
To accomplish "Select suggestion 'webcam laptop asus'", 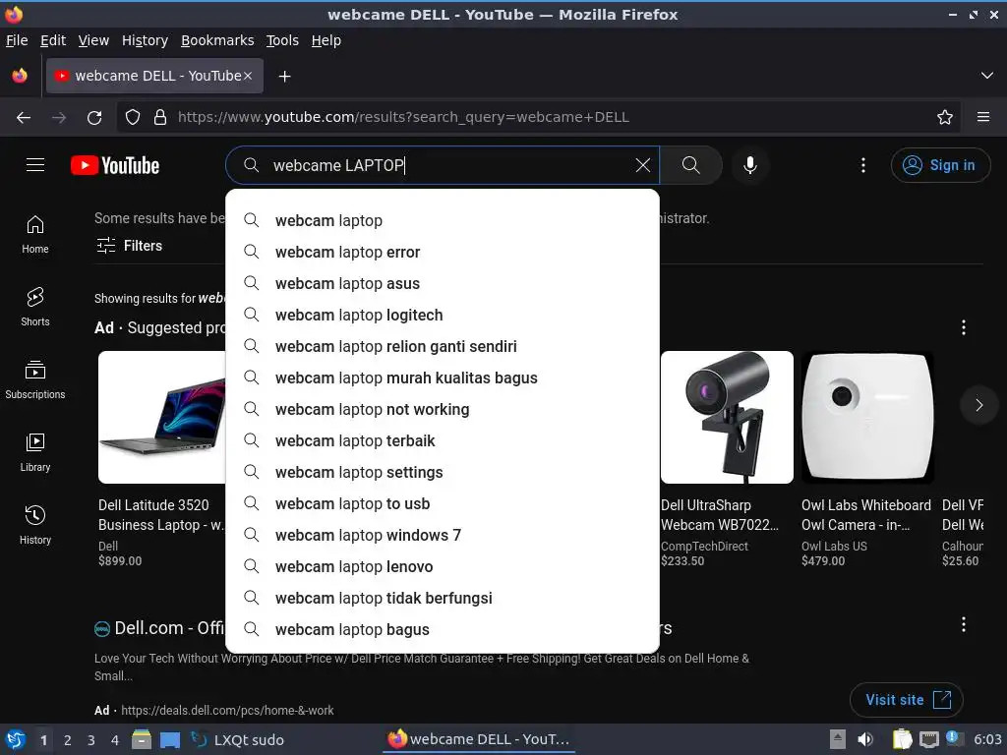I will pos(443,283).
